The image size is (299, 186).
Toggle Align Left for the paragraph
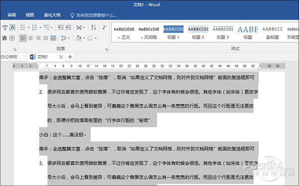click(23, 38)
